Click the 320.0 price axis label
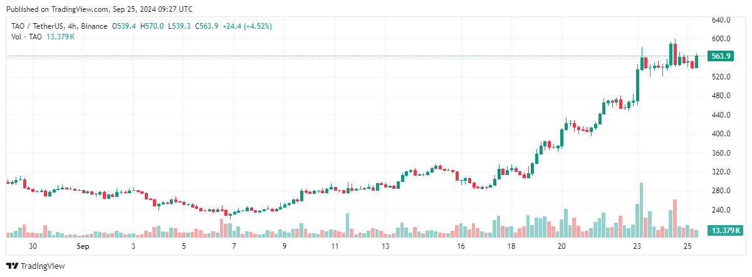Viewport: 752px width, 277px height. coord(721,172)
